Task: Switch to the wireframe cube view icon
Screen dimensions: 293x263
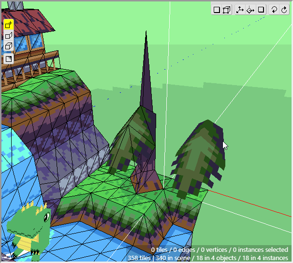Action: (226, 10)
